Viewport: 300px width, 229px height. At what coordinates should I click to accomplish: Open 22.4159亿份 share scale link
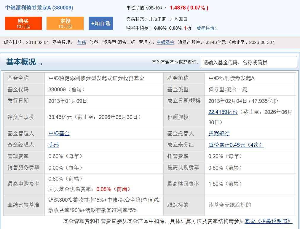tap(223, 112)
